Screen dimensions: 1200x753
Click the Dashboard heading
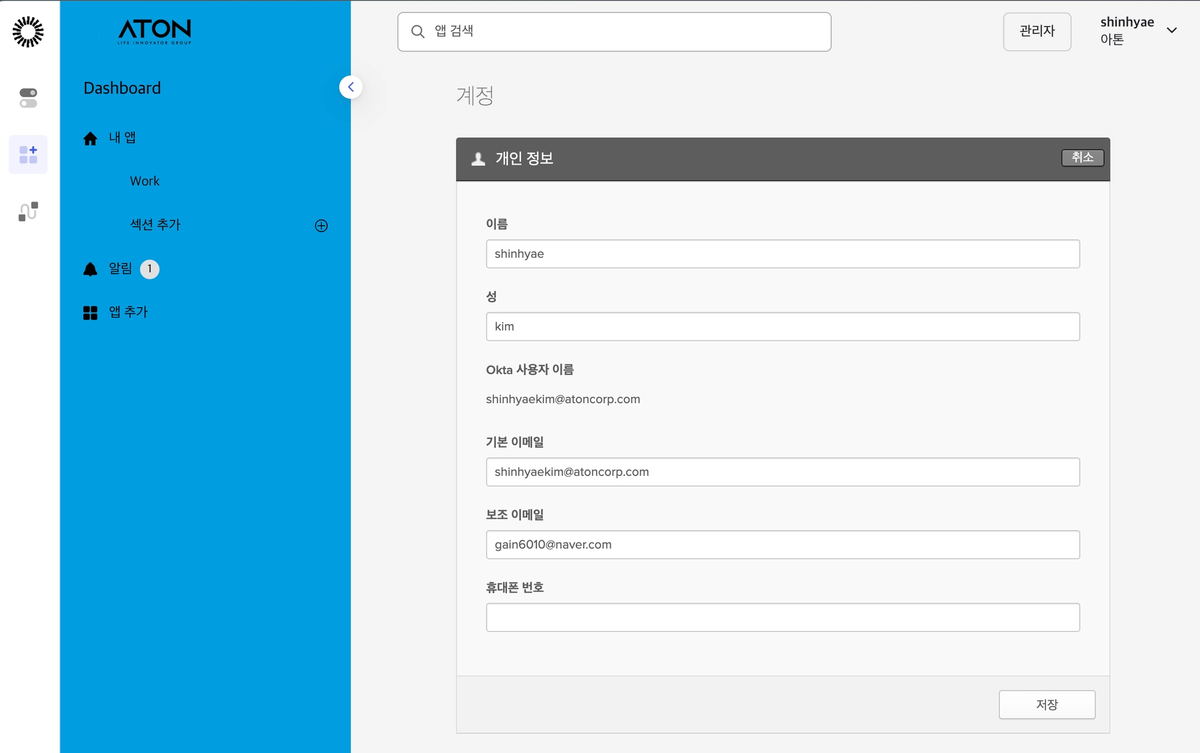(x=122, y=88)
